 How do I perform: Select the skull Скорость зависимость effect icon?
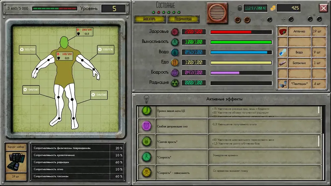(147, 172)
